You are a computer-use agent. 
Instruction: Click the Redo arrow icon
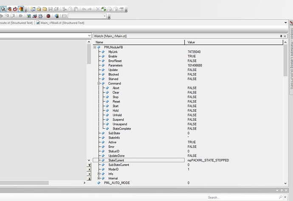tap(90, 9)
